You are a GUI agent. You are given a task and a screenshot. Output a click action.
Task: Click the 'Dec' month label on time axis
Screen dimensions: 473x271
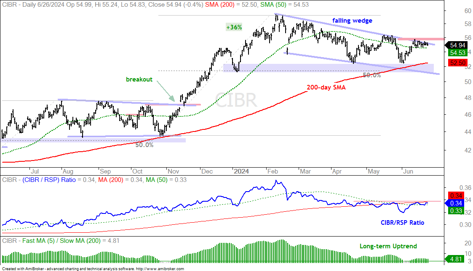click(207, 171)
